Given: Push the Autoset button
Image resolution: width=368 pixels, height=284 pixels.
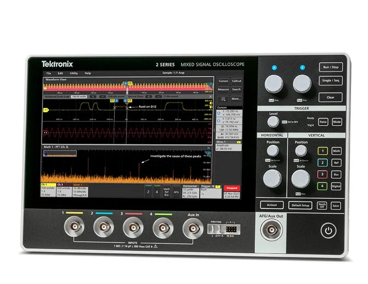Looking at the screenshot, I should point(272,206).
